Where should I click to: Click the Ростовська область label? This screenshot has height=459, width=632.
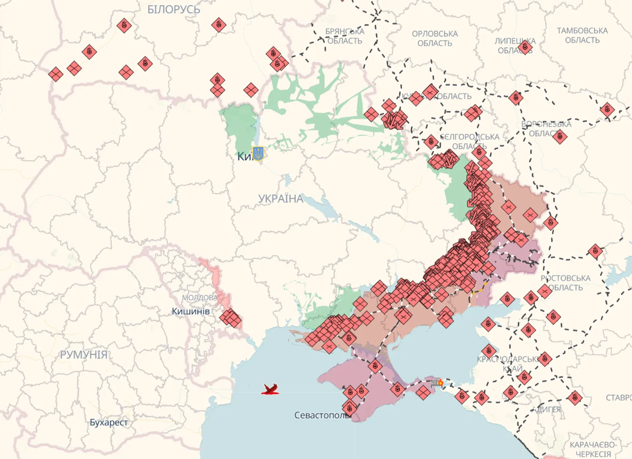[565, 282]
